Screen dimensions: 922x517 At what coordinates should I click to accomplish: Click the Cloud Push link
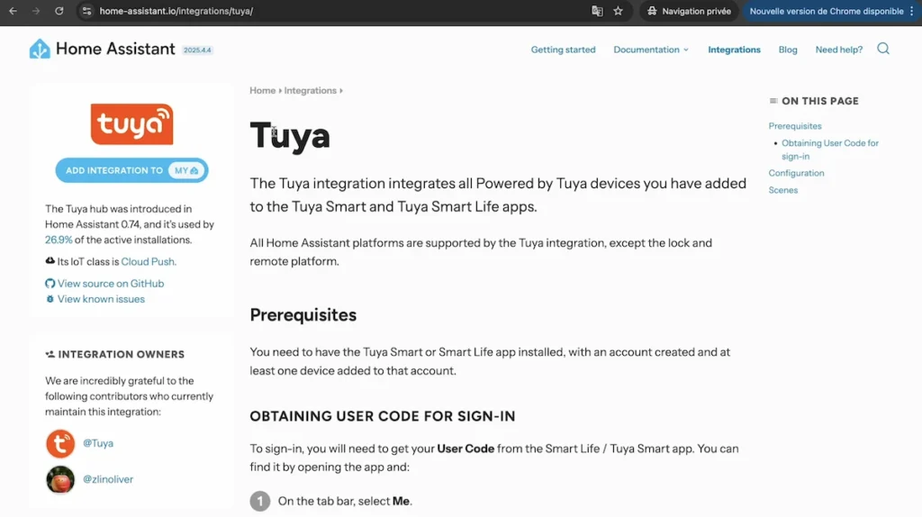click(148, 262)
